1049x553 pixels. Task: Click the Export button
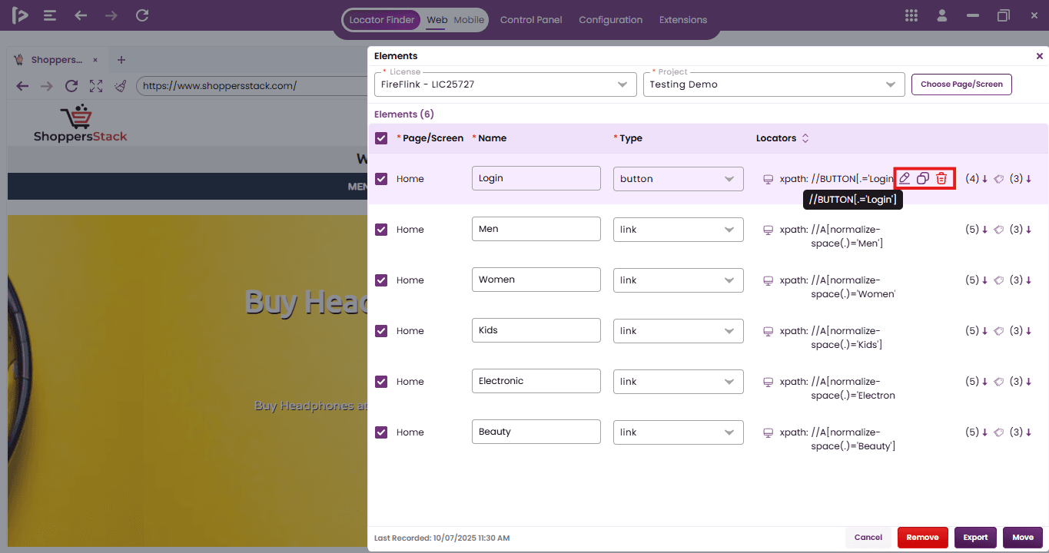coord(976,538)
